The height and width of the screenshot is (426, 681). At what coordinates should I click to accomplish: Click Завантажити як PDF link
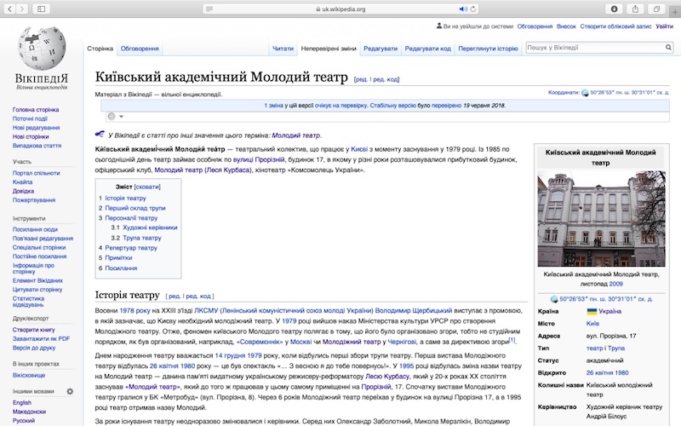[41, 338]
